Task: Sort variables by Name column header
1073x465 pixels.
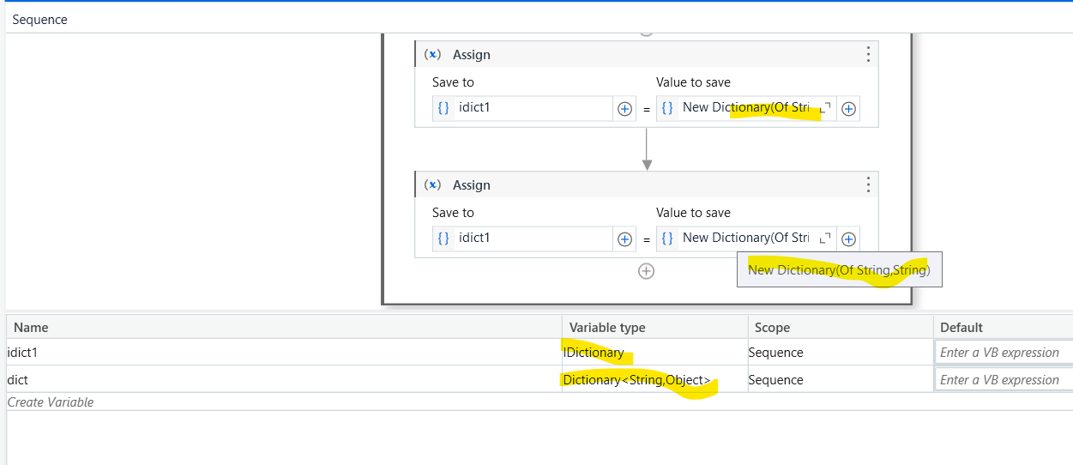Action: click(x=32, y=327)
